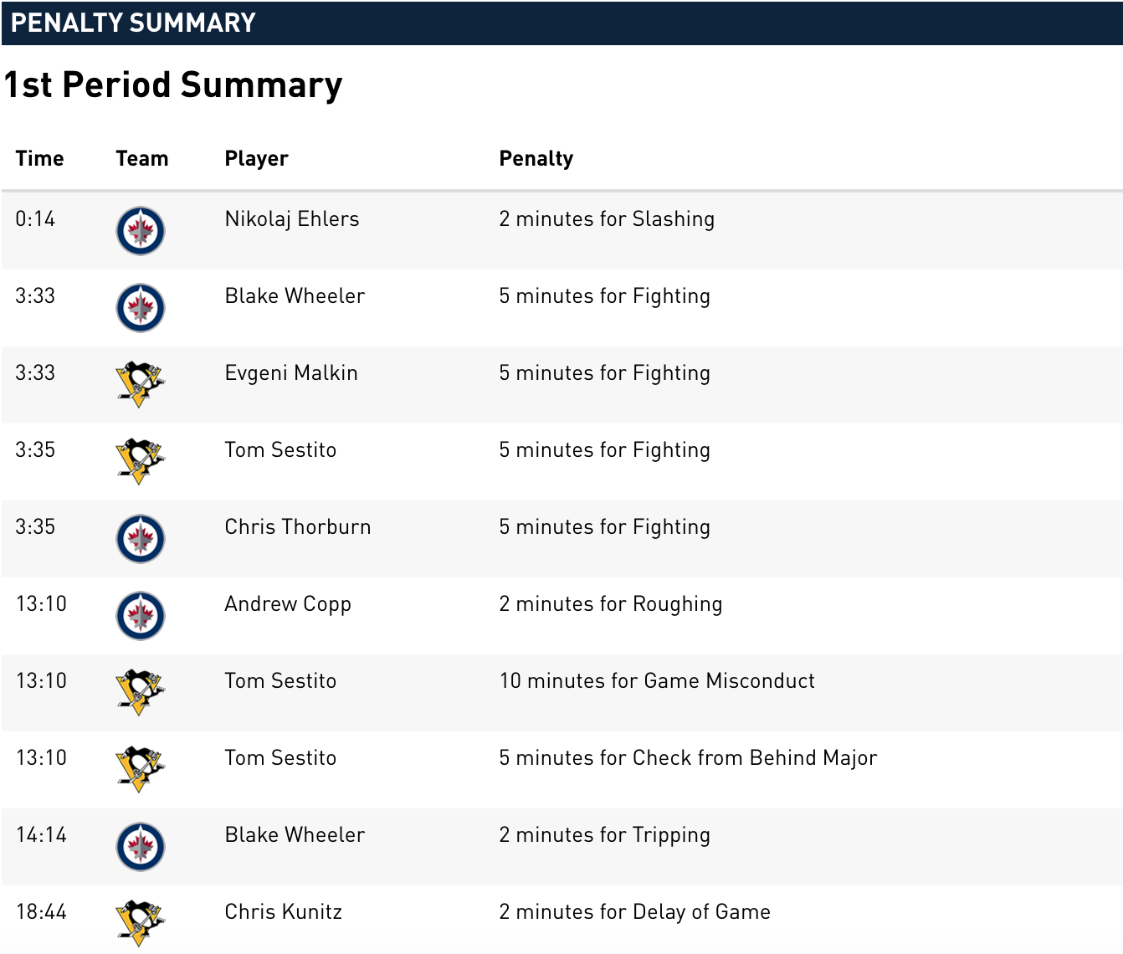1123x954 pixels.
Task: Click the Penguins logo next to Evgeni Malkin
Action: click(x=141, y=385)
